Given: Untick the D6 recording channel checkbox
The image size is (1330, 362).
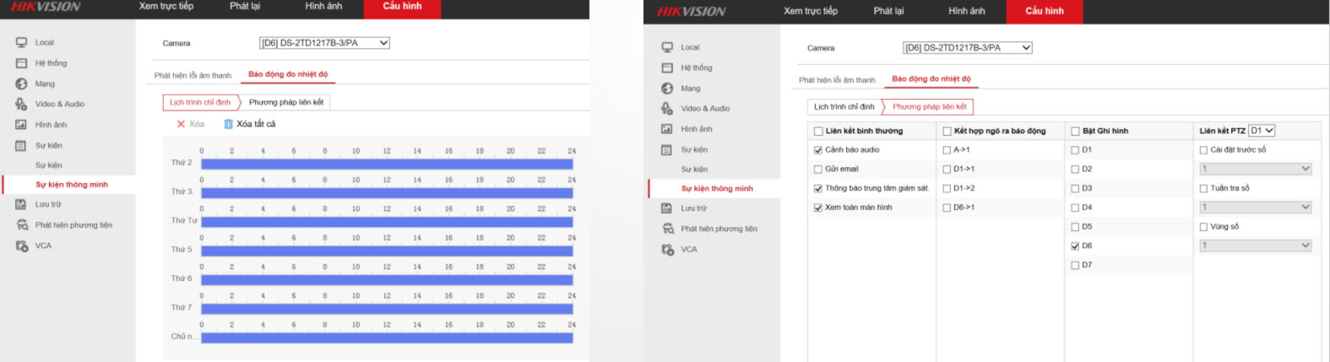Looking at the screenshot, I should [x=1075, y=246].
